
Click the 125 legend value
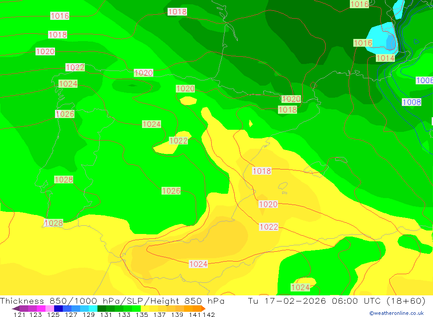[x=53, y=314]
